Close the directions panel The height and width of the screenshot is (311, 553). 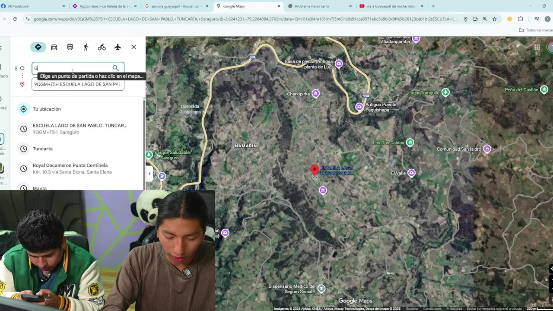tap(133, 47)
